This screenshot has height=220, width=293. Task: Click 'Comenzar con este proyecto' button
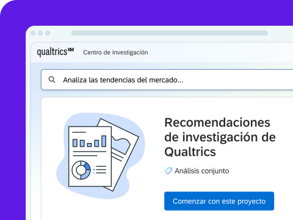click(219, 201)
